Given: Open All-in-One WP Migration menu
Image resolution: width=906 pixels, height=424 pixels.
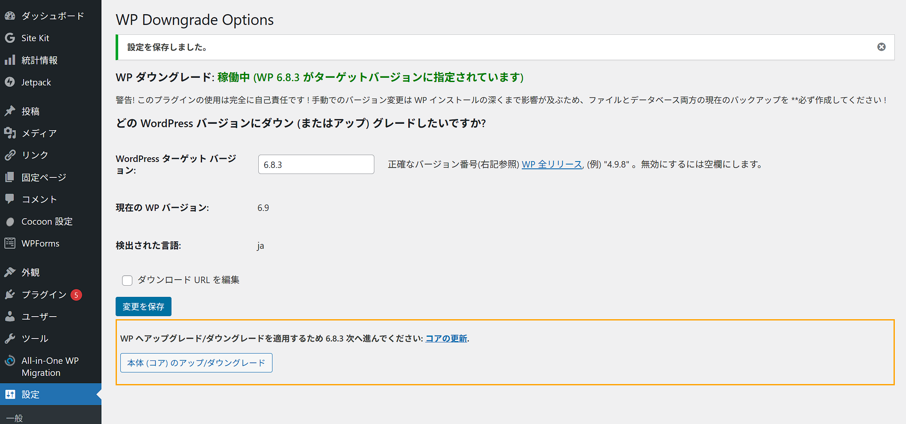Looking at the screenshot, I should pos(50,366).
